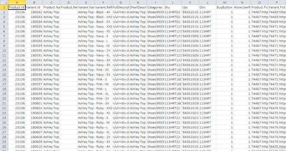Select cell with Variant.Id 180582
This screenshot has width=286, height=151.
[x=34, y=12]
